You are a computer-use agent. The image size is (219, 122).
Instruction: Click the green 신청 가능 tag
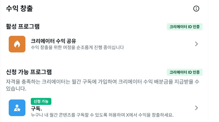click(x=41, y=102)
